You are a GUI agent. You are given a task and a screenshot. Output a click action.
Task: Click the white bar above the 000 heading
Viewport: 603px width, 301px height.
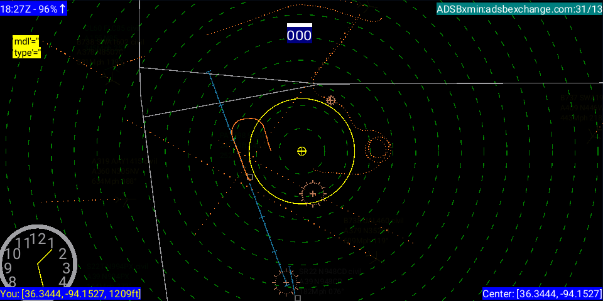coord(299,25)
